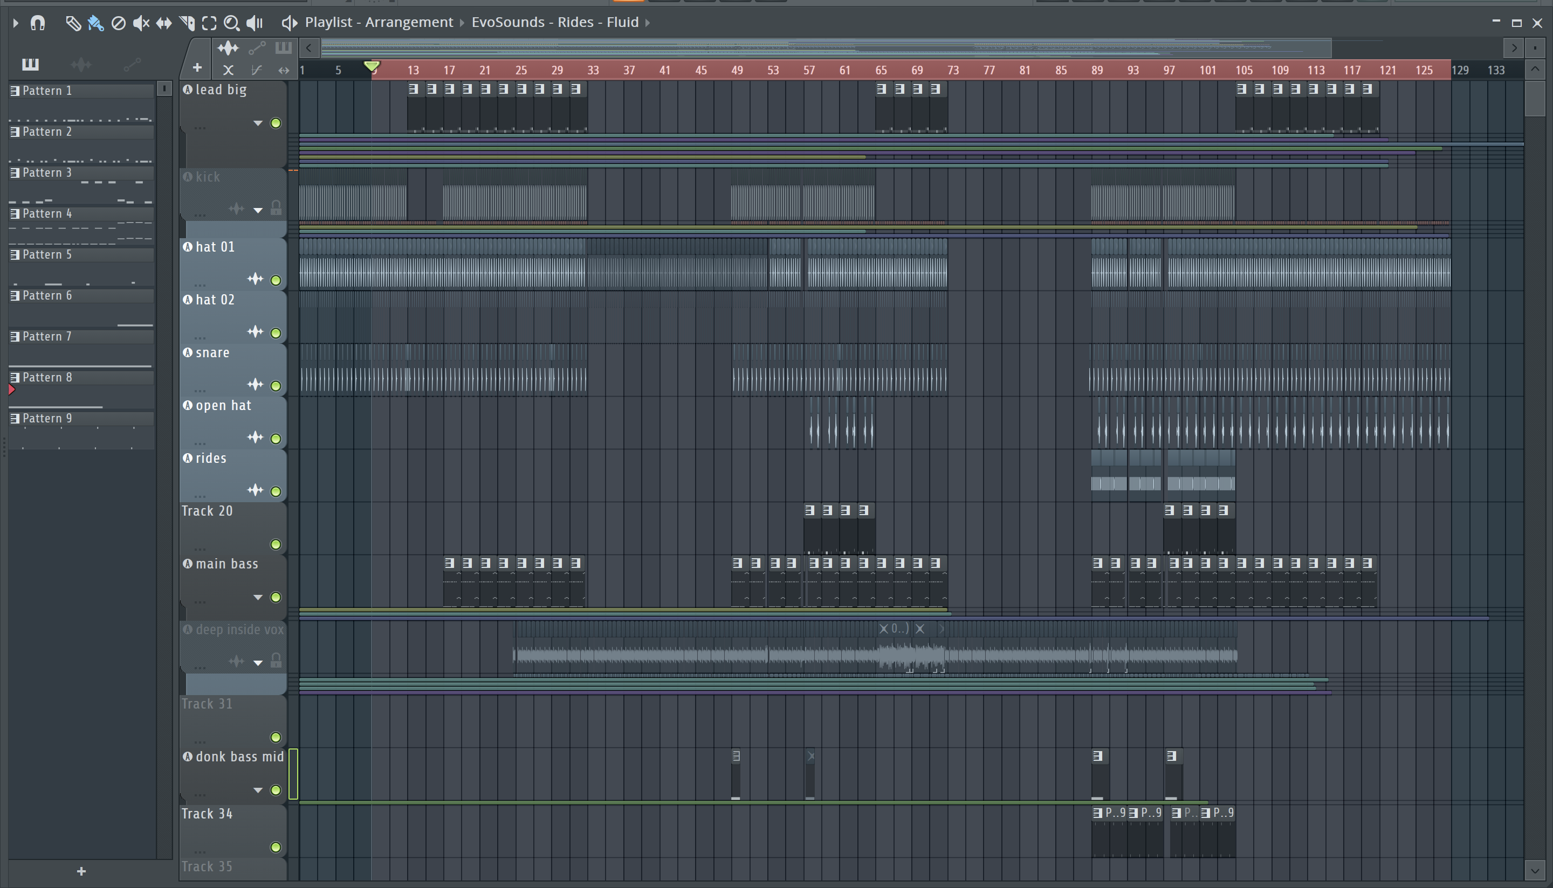Collapse the kick track group
The image size is (1553, 888).
tap(258, 210)
